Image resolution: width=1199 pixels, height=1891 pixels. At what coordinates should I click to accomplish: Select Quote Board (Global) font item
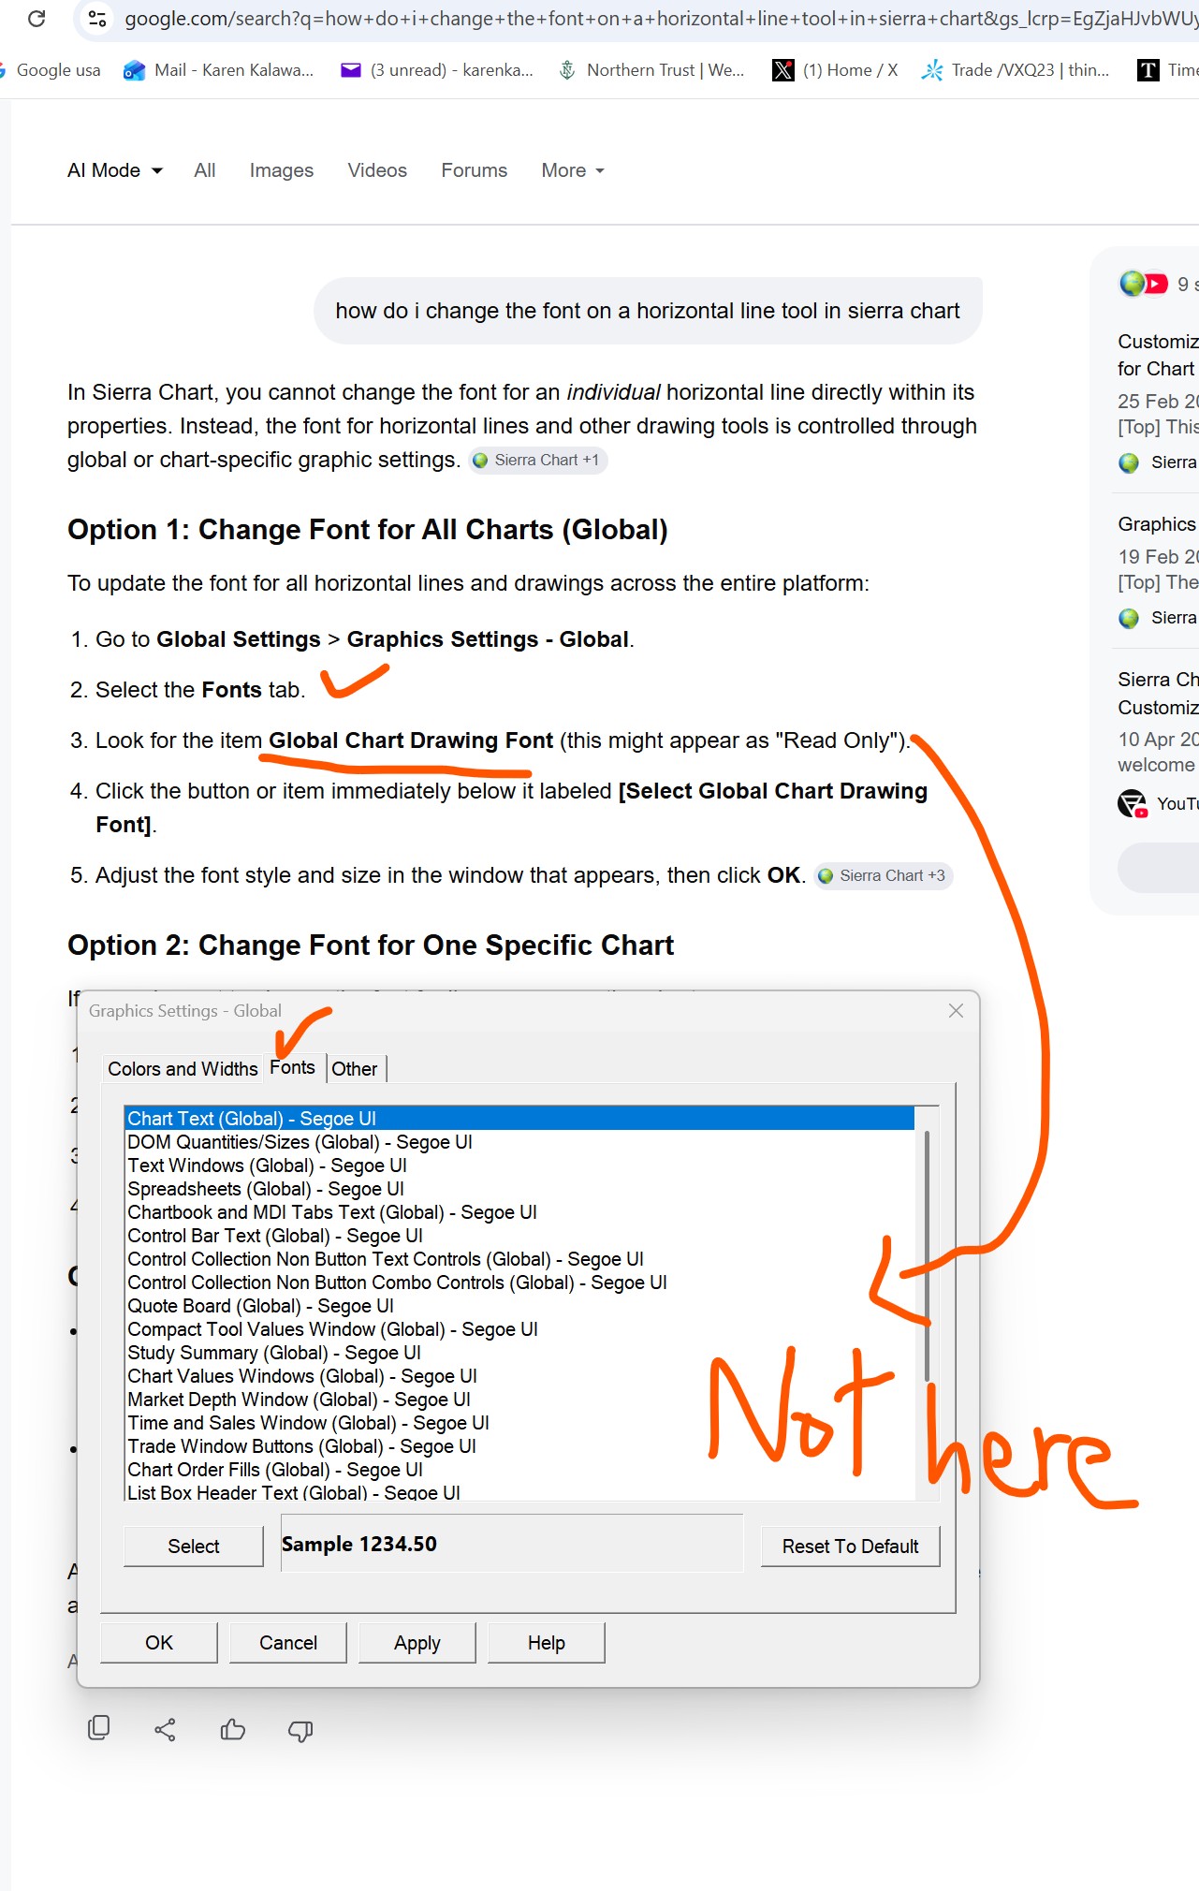pos(519,1306)
